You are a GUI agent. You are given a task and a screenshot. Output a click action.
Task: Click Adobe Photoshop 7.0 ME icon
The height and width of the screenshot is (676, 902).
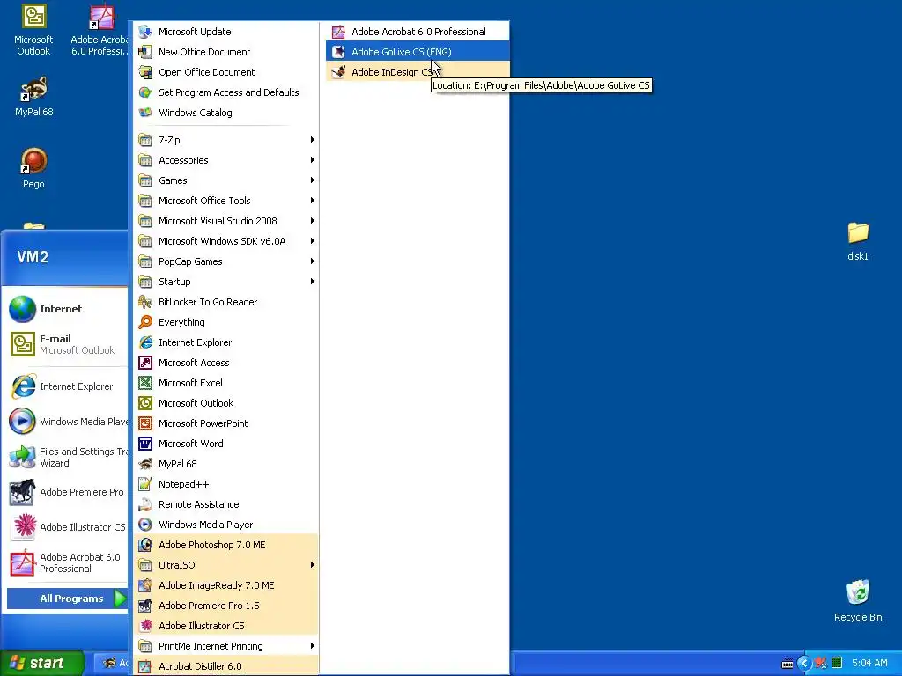point(145,545)
